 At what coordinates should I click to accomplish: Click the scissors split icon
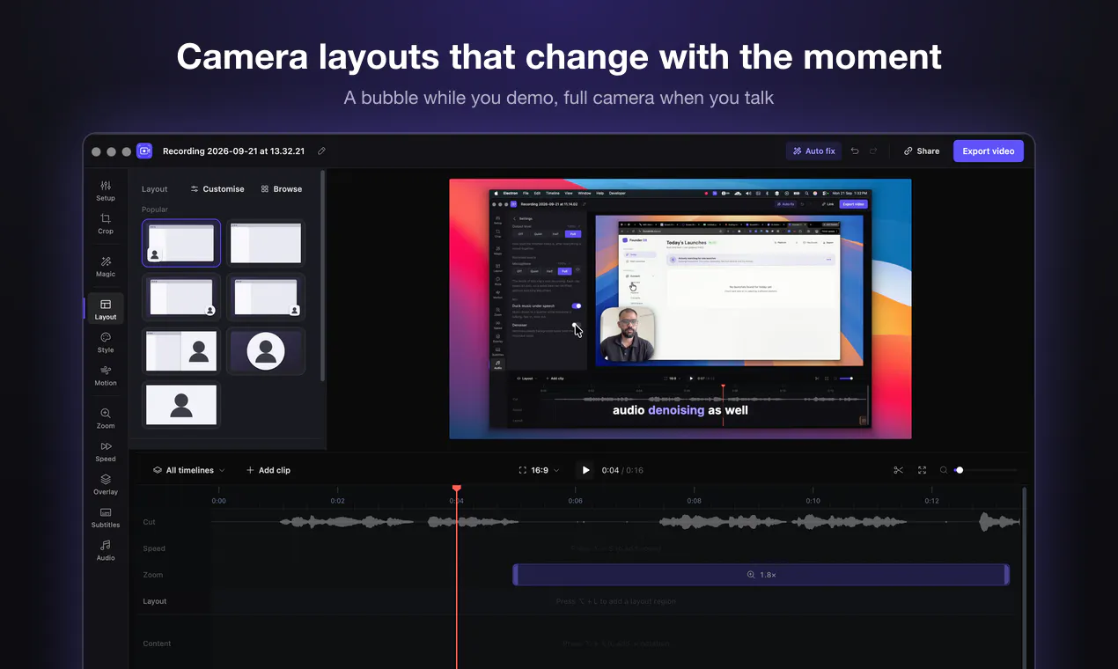coord(898,470)
